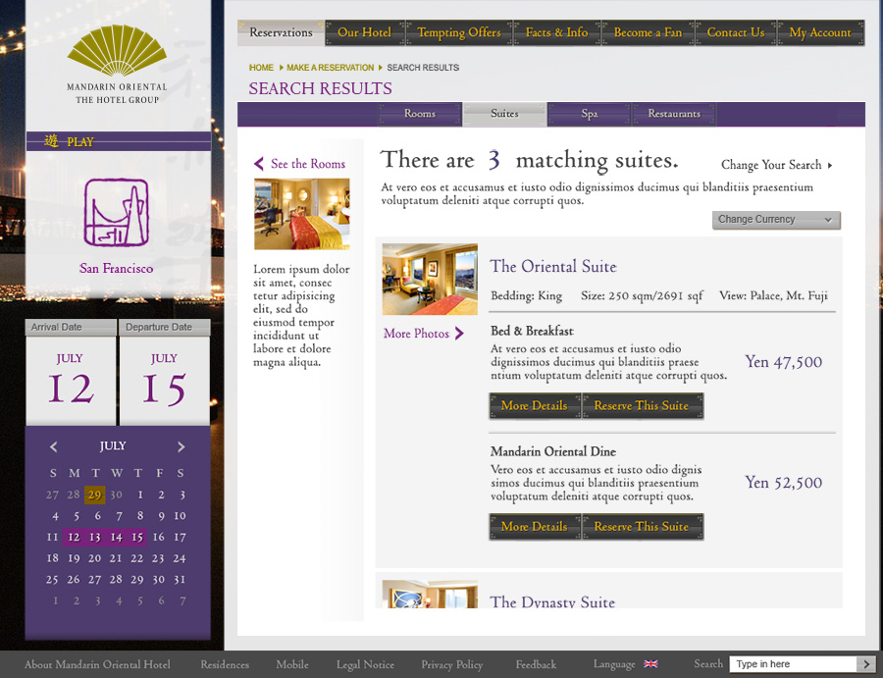Select July 8 in the calendar
The width and height of the screenshot is (883, 678).
tap(139, 516)
